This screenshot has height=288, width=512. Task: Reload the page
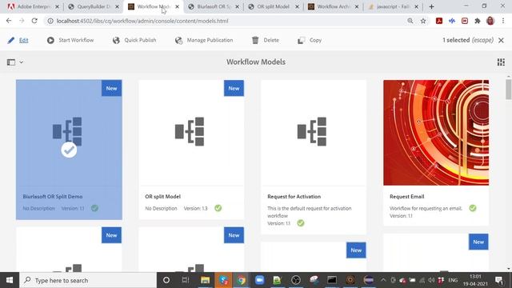(x=34, y=21)
